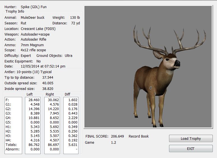217x158 pixels.
Task: Click the 7mm Magnum ammo text
Action: point(32,45)
